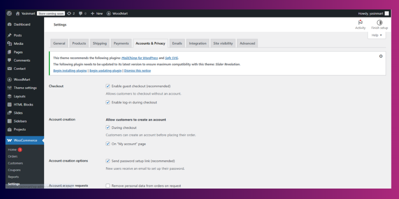Click Dismiss this notice link
The height and width of the screenshot is (199, 399).
tap(138, 71)
